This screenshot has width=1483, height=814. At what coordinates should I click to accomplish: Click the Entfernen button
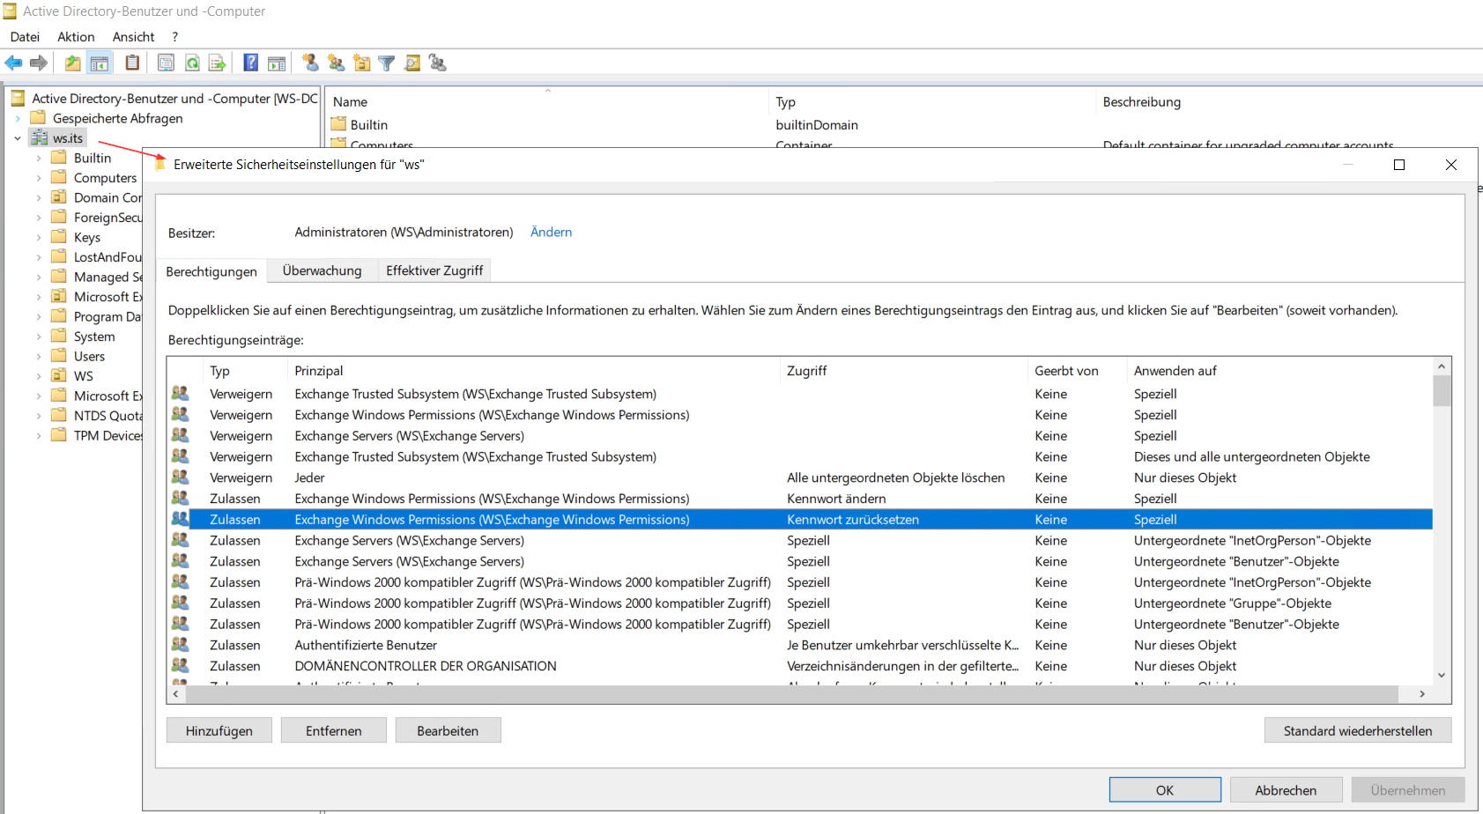coord(334,730)
